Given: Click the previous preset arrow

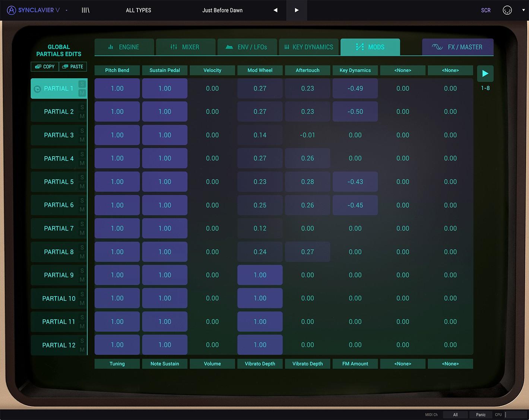Looking at the screenshot, I should tap(275, 10).
